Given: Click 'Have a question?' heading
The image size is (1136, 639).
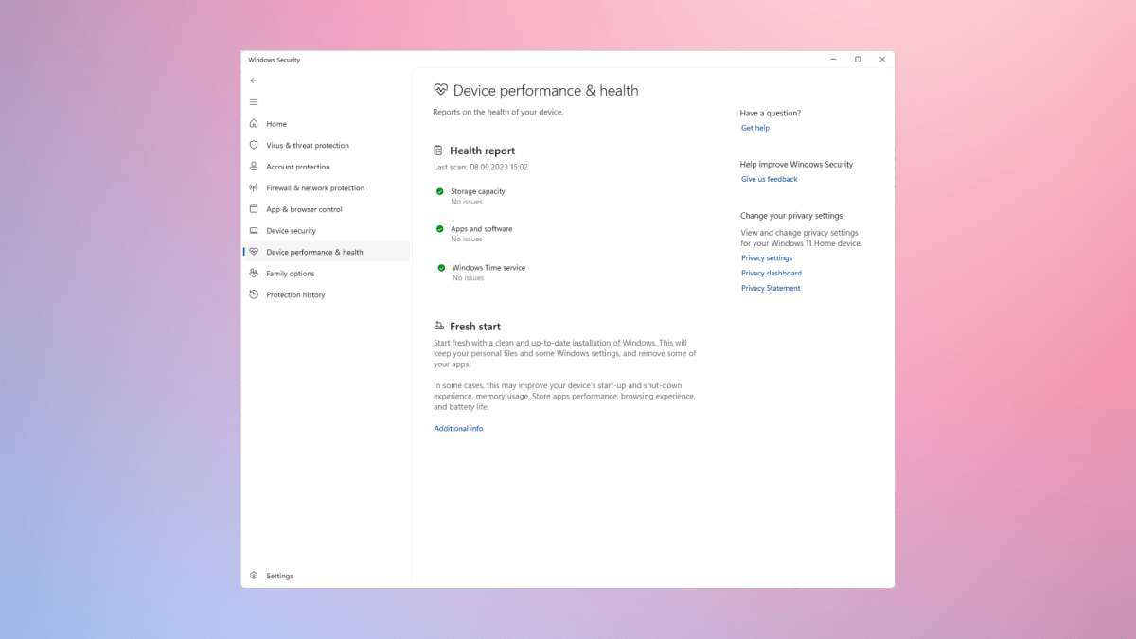Looking at the screenshot, I should click(771, 113).
